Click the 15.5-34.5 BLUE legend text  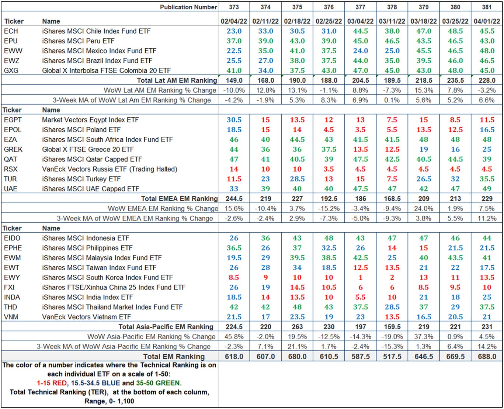click(x=95, y=383)
